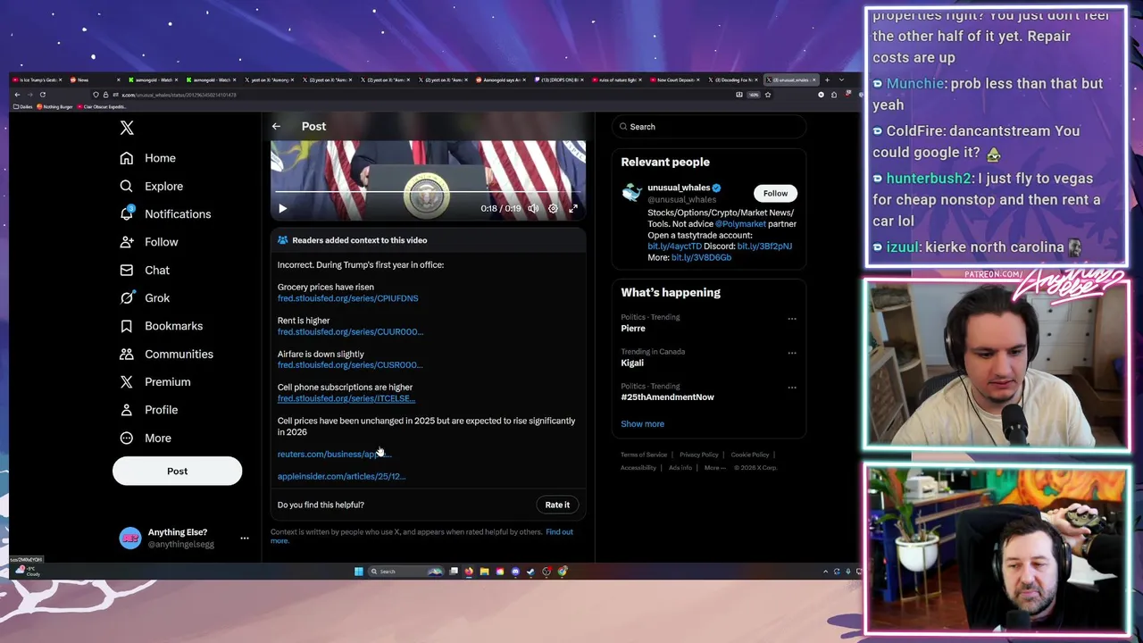The width and height of the screenshot is (1143, 643).
Task: Click the browser back arrow button
Action: point(17,95)
